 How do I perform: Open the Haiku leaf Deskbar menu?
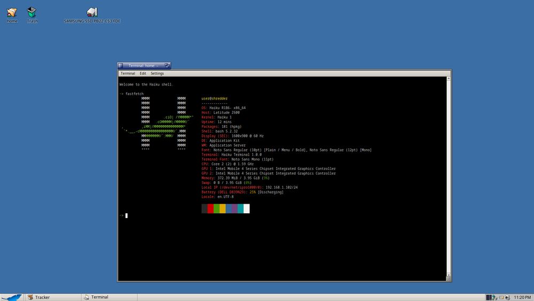[x=12, y=297]
